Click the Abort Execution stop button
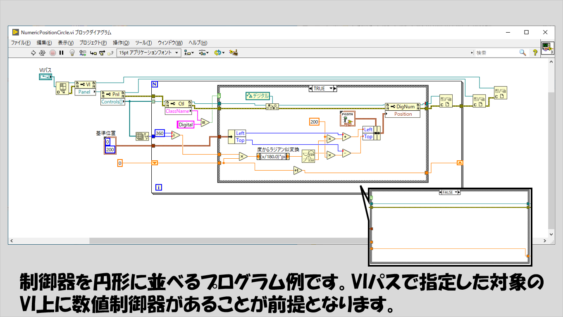The height and width of the screenshot is (317, 563). tap(52, 53)
